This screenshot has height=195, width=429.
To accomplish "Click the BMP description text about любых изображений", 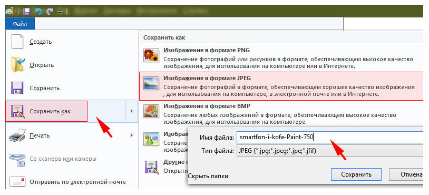I will pyautogui.click(x=280, y=118).
